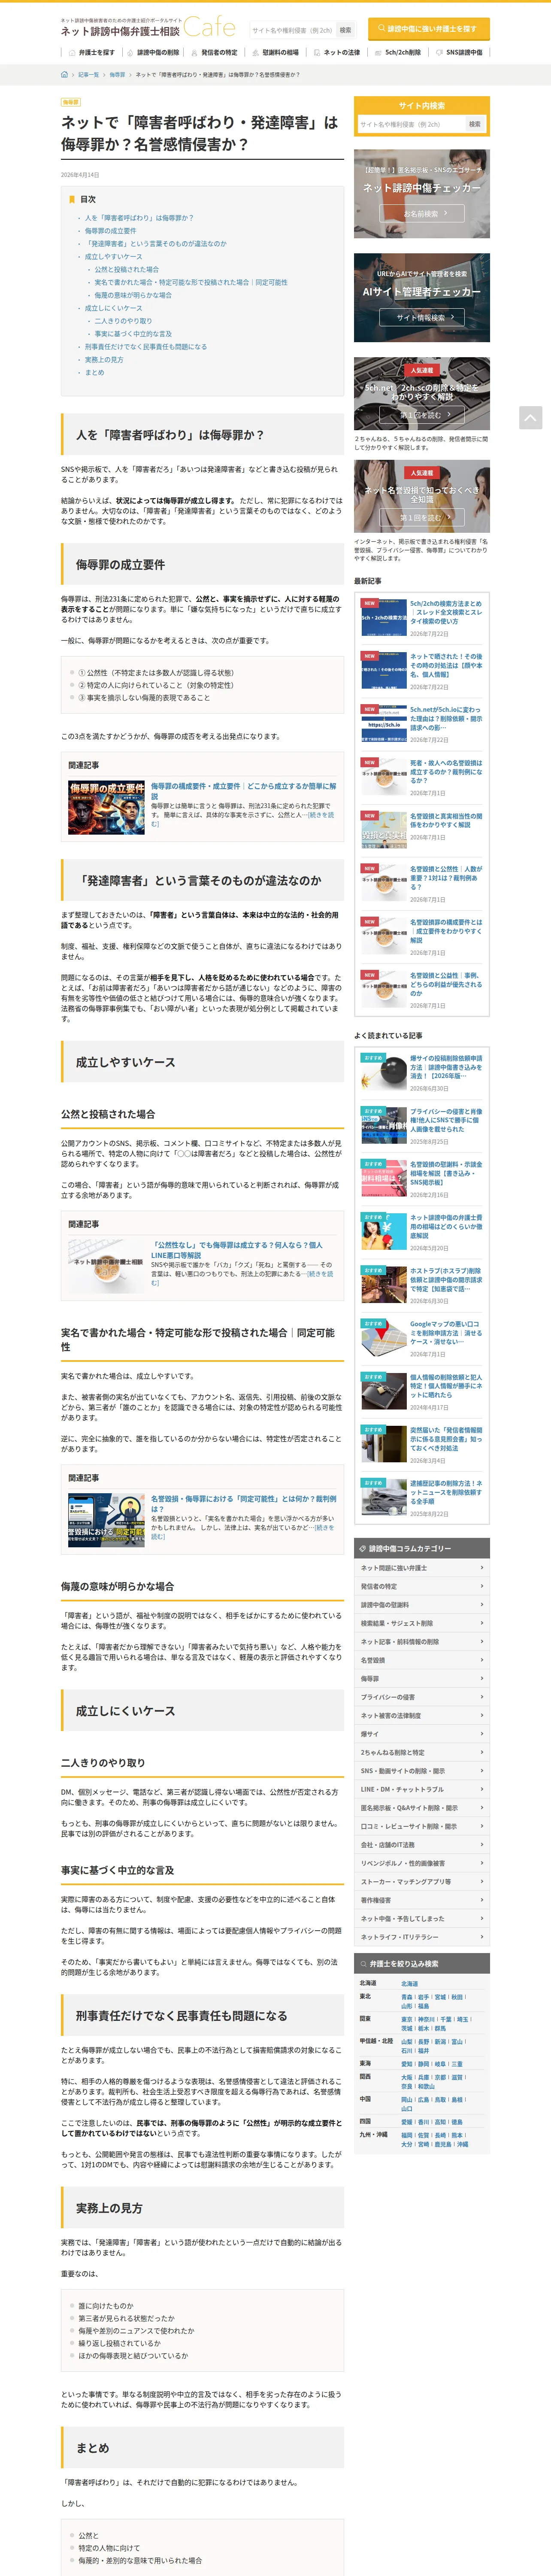
Task: Open the 爆サイ category
Action: 422,1734
